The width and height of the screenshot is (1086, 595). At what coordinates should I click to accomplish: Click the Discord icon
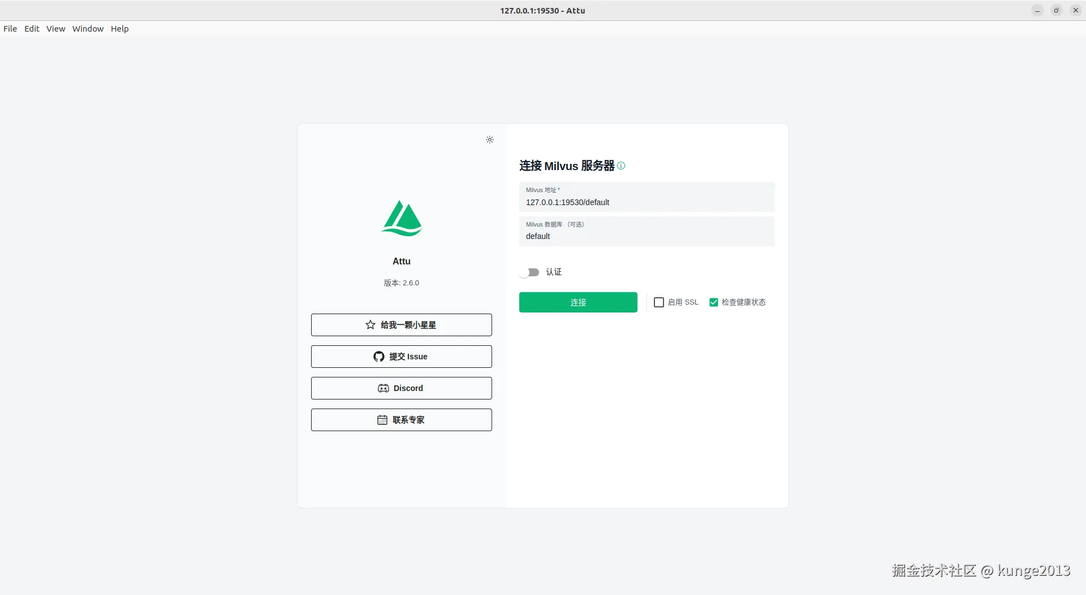(383, 388)
